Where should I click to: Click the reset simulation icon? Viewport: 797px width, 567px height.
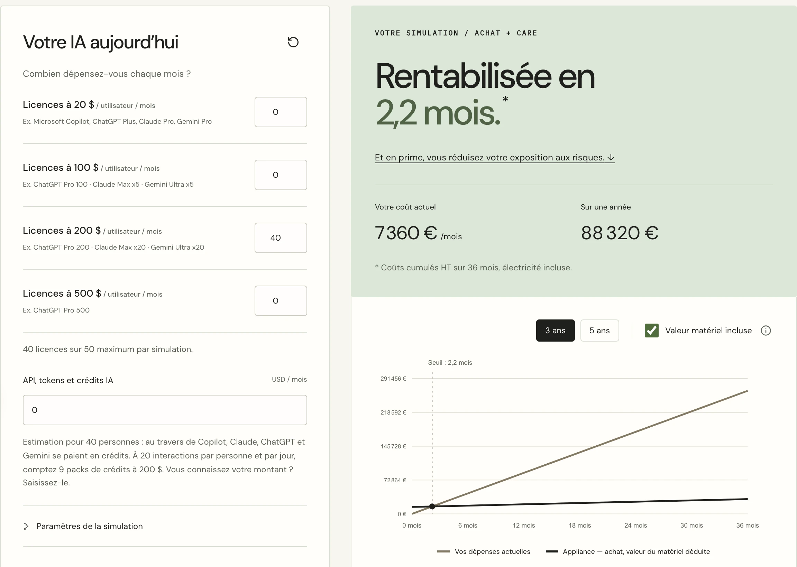pos(293,42)
